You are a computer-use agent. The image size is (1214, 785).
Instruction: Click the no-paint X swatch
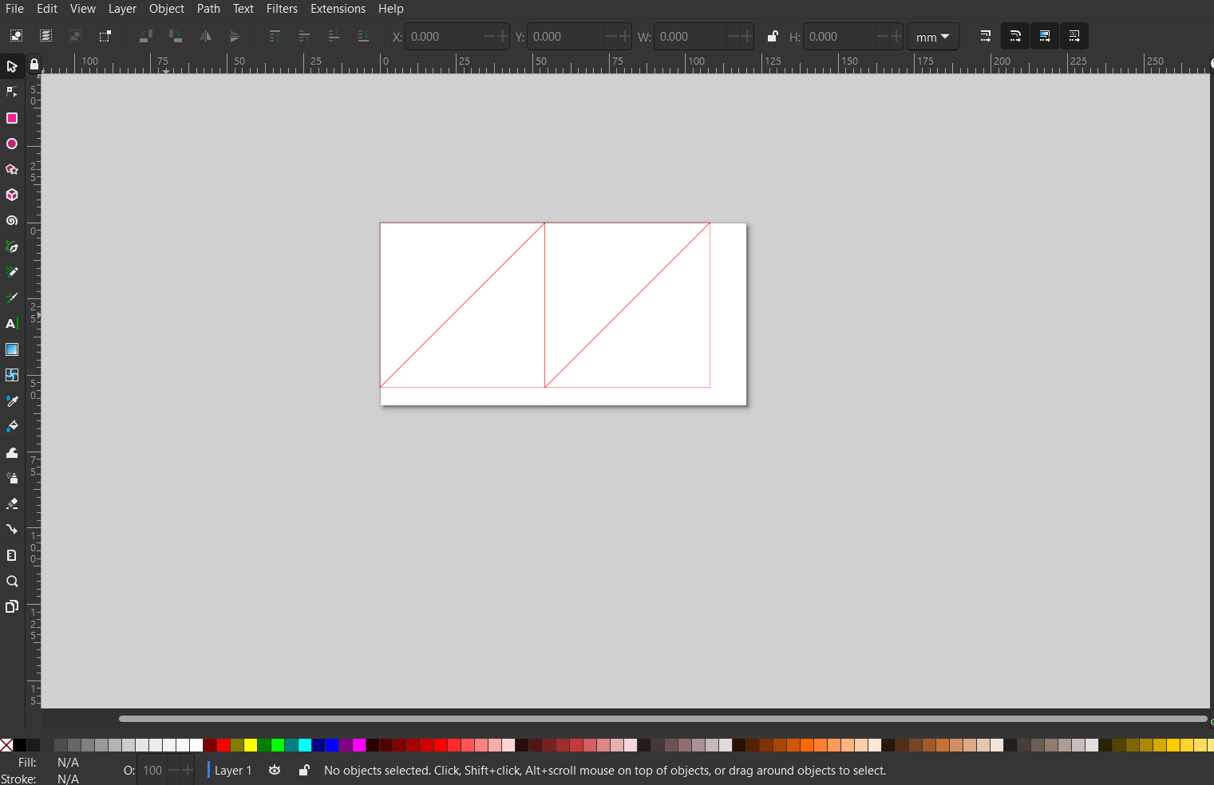tap(6, 745)
